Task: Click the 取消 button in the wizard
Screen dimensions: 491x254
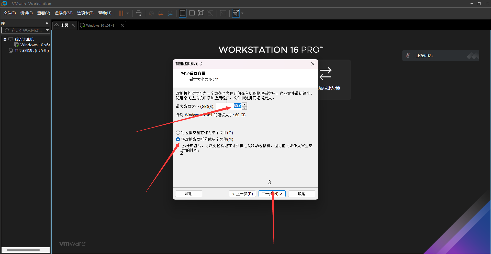Action: [302, 194]
